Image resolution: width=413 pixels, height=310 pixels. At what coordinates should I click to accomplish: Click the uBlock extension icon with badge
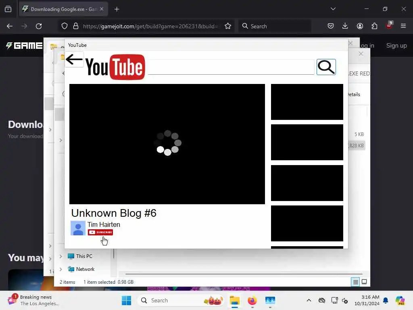(x=389, y=25)
